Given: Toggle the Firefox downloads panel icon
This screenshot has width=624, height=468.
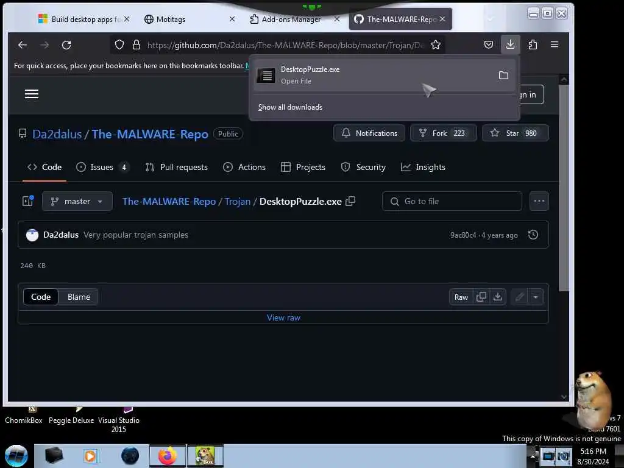Looking at the screenshot, I should (510, 44).
